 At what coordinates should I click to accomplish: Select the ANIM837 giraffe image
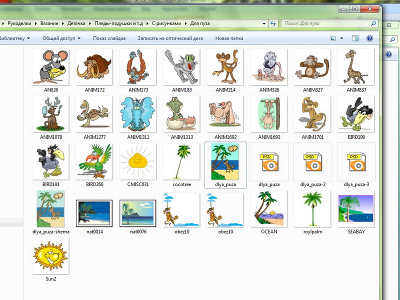point(356,67)
